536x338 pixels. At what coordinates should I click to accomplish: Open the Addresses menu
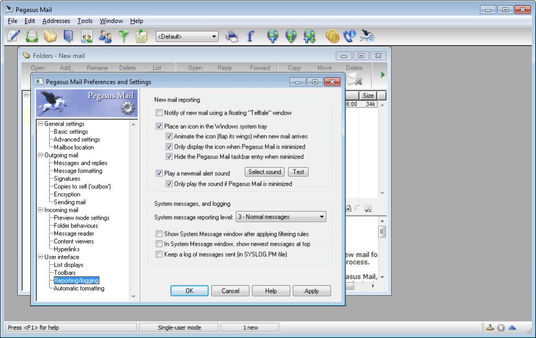[56, 21]
